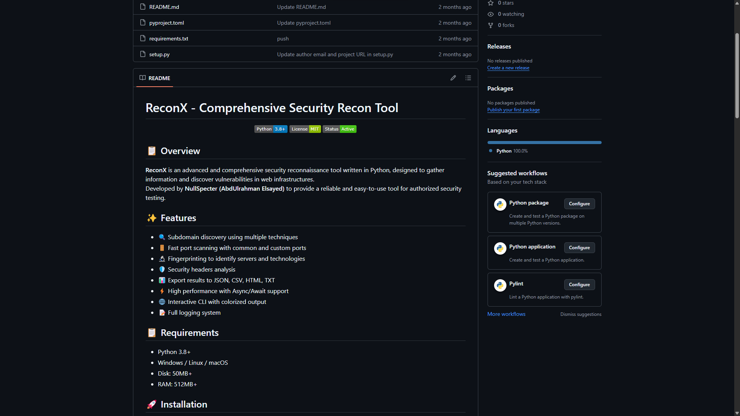The width and height of the screenshot is (740, 416).
Task: Click the vertical page scrollbar thumb
Action: (x=737, y=75)
